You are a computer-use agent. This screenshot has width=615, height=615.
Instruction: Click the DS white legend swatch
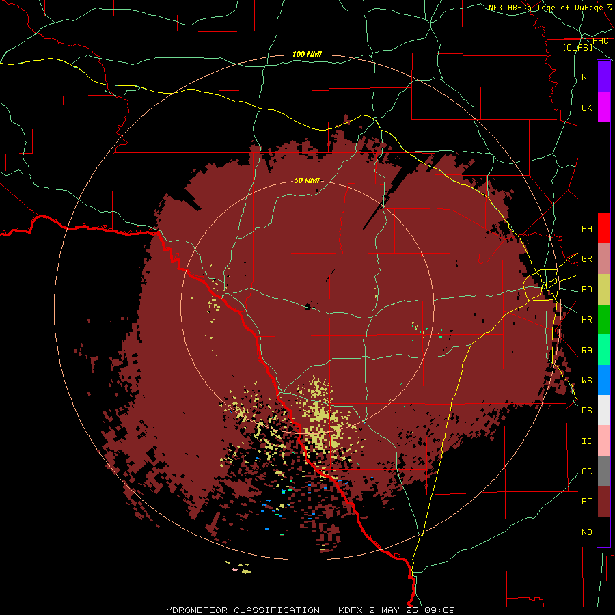tap(603, 410)
